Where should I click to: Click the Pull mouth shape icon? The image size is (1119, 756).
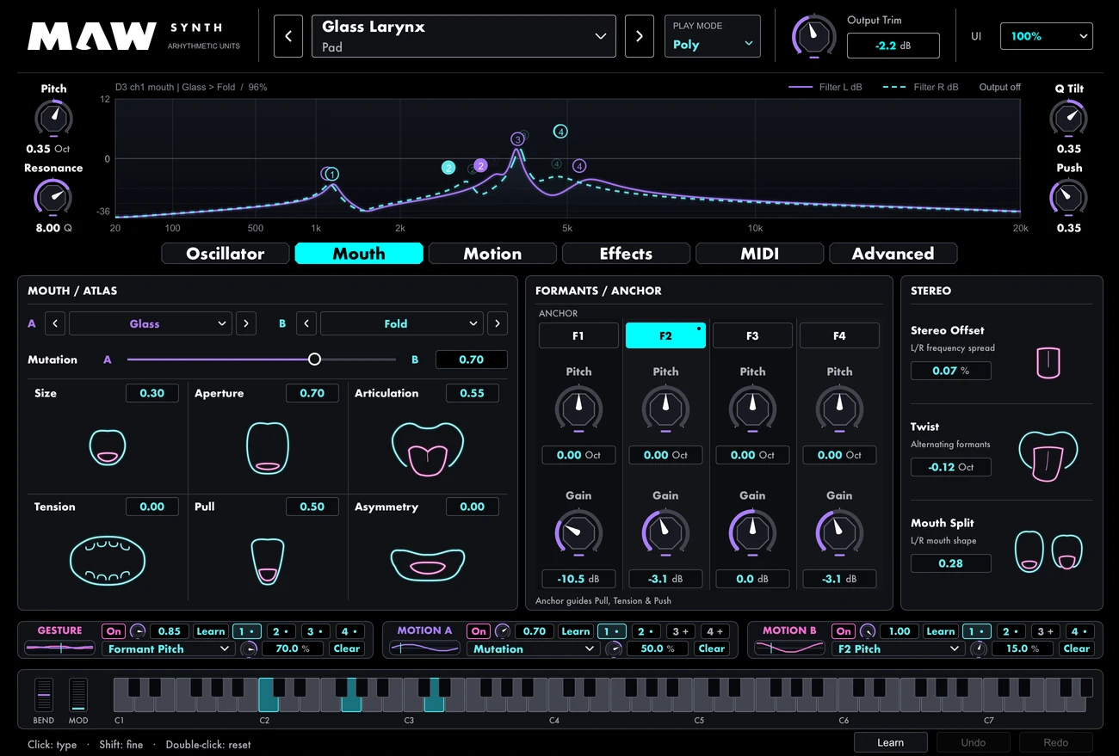268,561
